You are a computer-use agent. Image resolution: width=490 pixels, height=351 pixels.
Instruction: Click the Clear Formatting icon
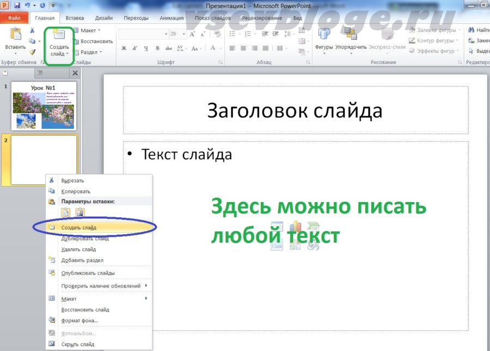pos(217,34)
